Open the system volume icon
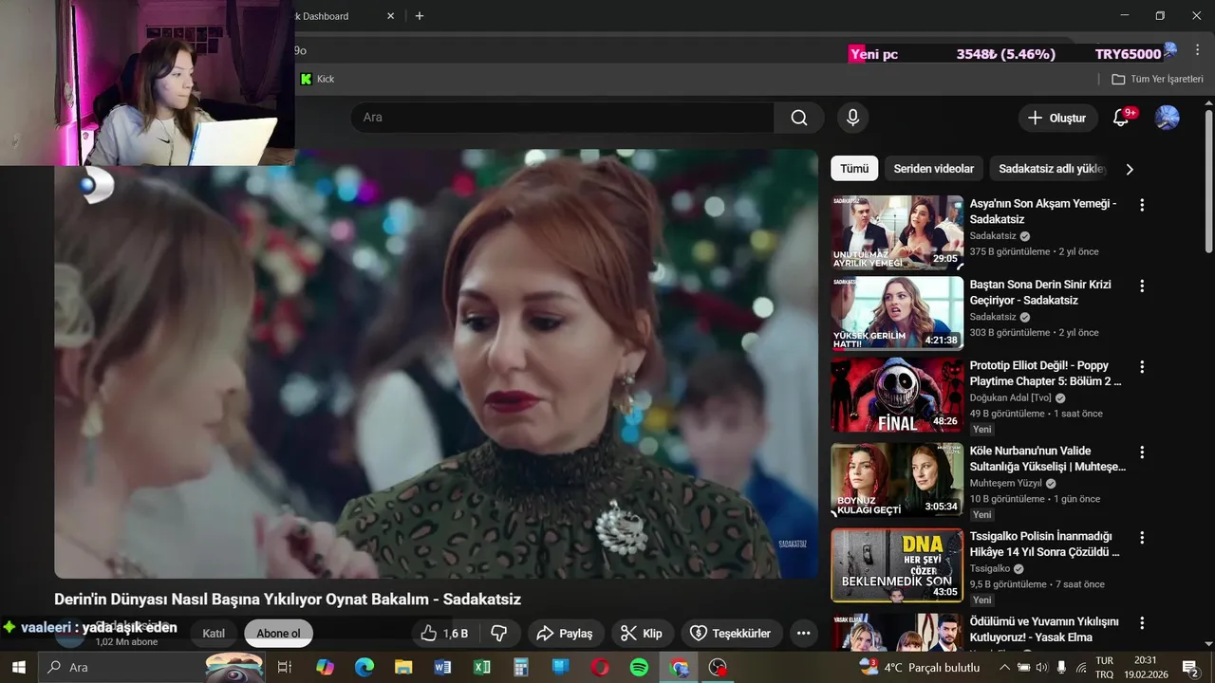This screenshot has width=1215, height=683. click(x=1041, y=667)
